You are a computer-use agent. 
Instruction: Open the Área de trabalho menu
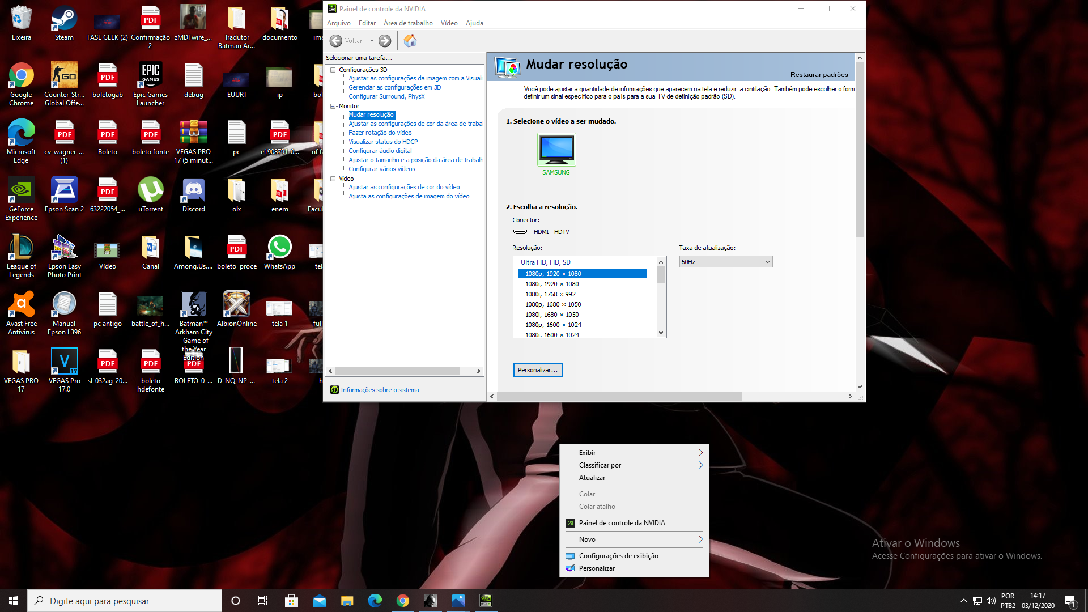pyautogui.click(x=408, y=23)
